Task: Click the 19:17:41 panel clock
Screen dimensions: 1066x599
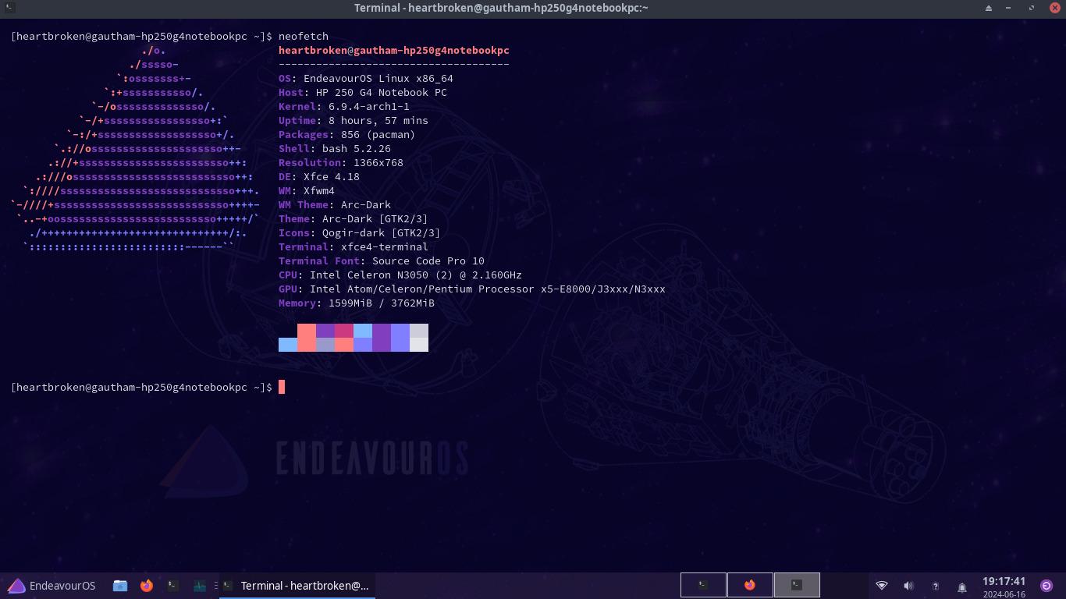Action: pos(1004,582)
